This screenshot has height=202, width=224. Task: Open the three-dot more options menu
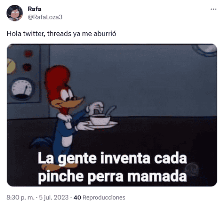point(213,9)
